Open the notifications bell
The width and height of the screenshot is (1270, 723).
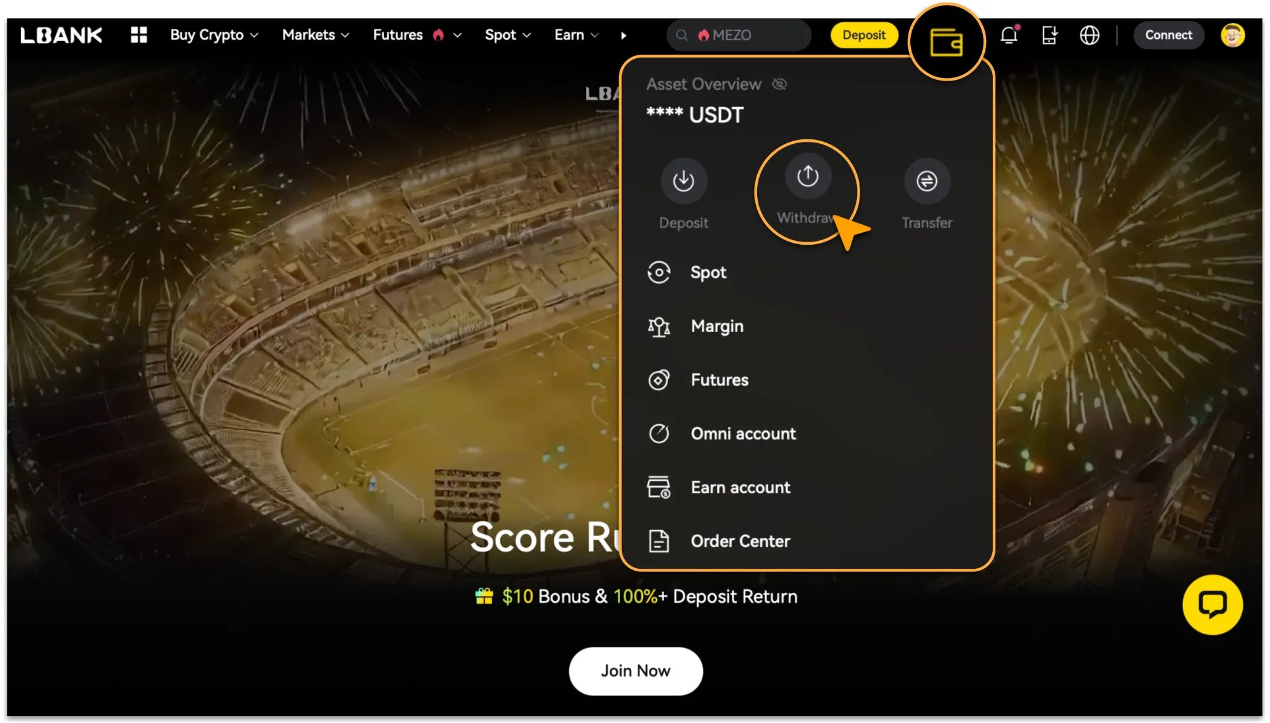1009,35
